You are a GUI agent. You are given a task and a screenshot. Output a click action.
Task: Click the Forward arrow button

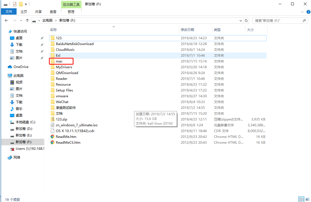pyautogui.click(x=14, y=20)
